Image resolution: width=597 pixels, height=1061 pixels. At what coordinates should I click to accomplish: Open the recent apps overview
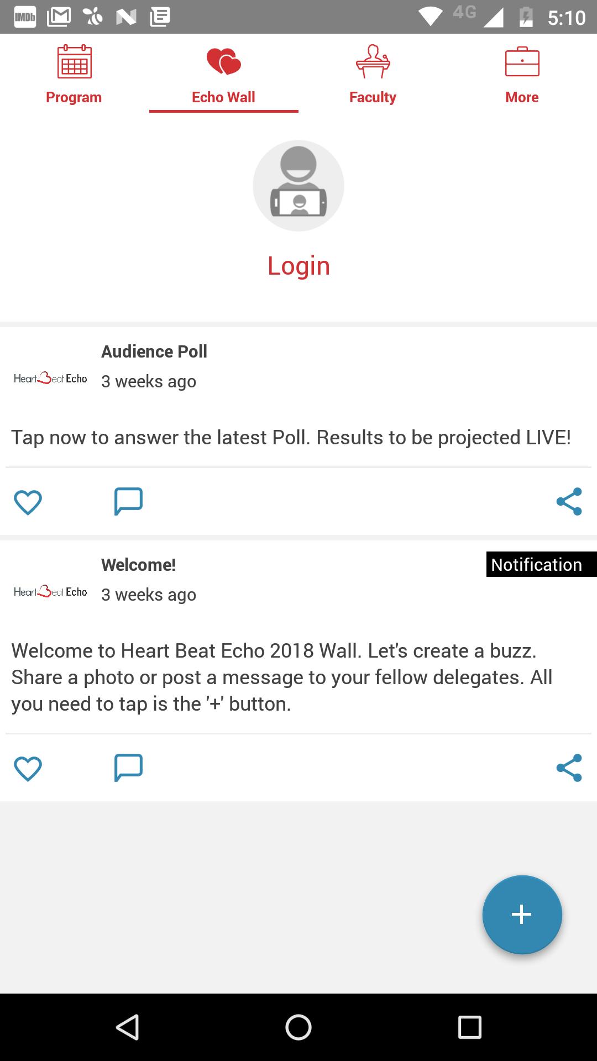469,1027
